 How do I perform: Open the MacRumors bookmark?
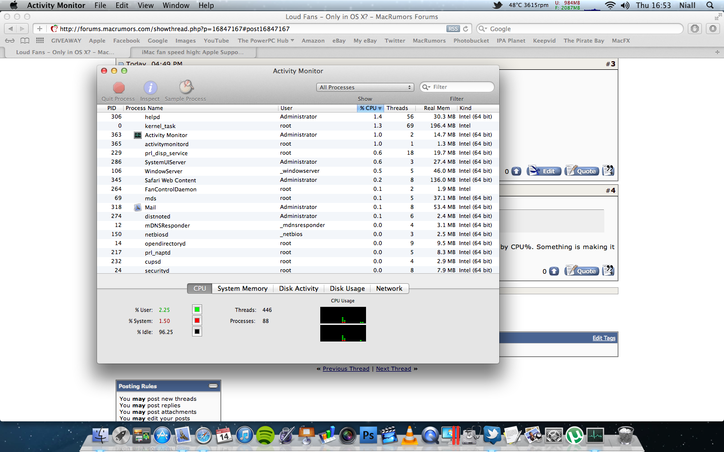429,41
